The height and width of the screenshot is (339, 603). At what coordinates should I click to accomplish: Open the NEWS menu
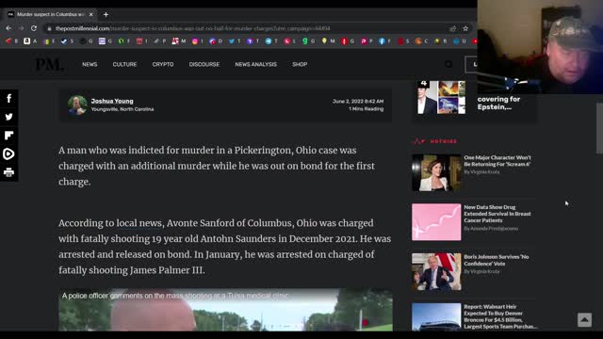click(x=90, y=64)
